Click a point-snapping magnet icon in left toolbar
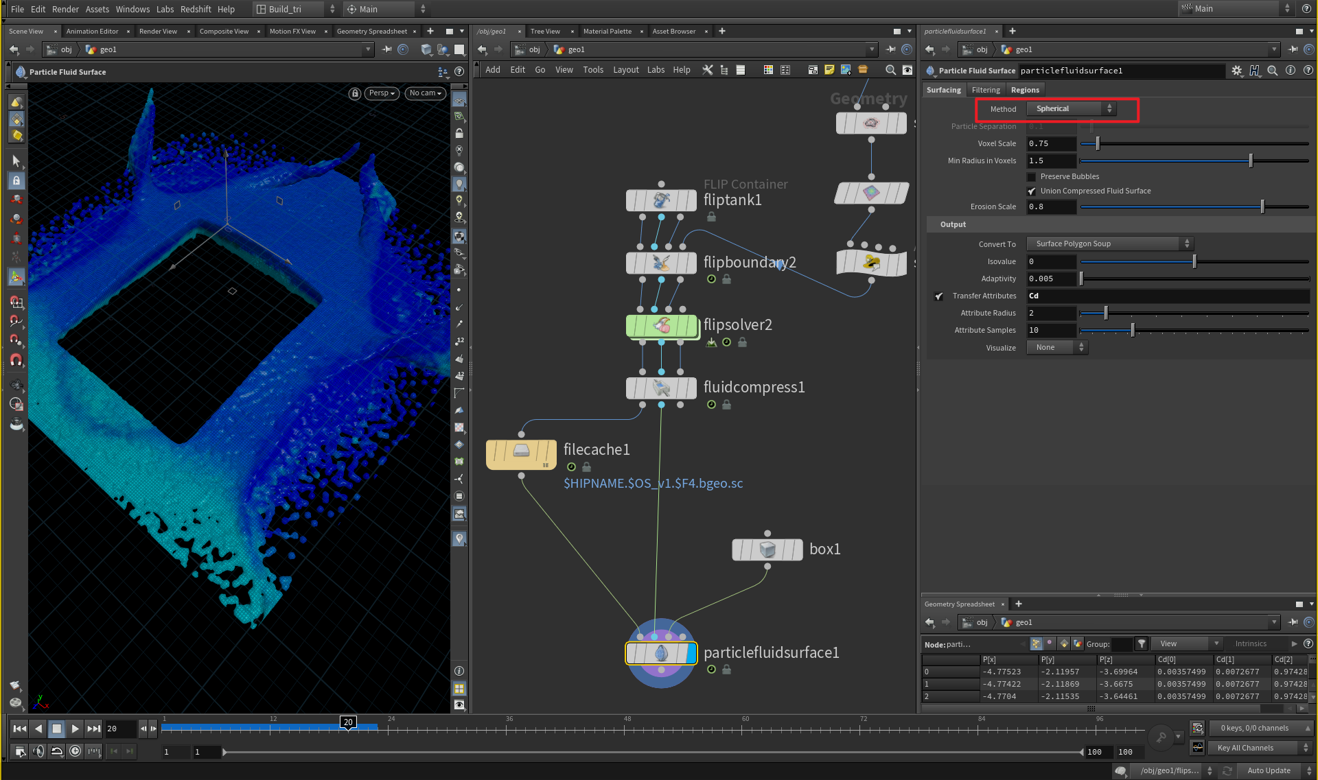The height and width of the screenshot is (780, 1318). pyautogui.click(x=16, y=338)
